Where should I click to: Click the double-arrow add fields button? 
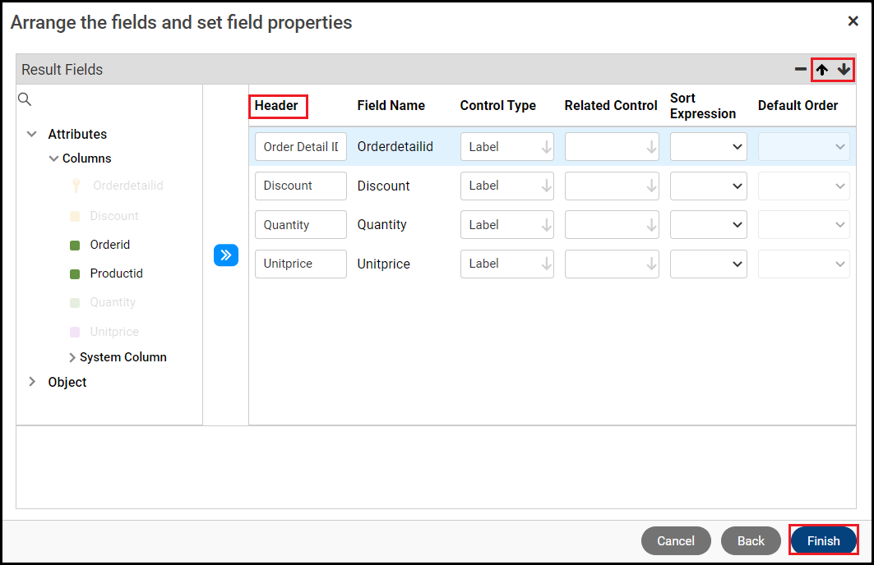pos(226,255)
